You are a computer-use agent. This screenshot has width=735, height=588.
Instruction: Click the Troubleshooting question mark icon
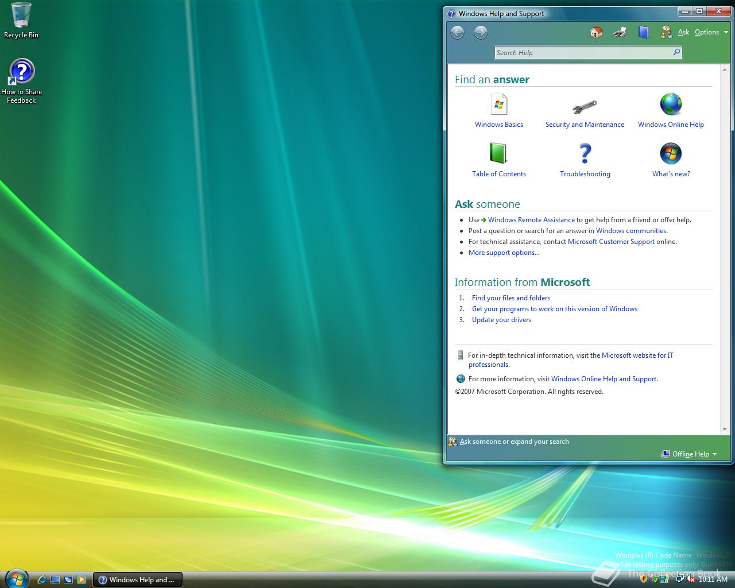pos(585,153)
